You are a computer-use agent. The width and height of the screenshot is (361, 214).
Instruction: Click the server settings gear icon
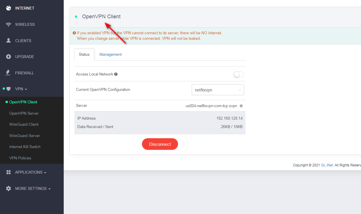pos(241,106)
